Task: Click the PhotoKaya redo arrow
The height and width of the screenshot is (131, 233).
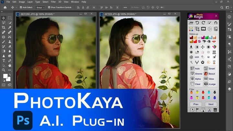Action: [203, 23]
